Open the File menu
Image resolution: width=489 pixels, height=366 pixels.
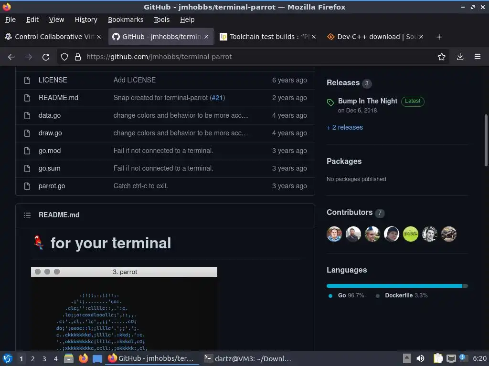pos(11,20)
